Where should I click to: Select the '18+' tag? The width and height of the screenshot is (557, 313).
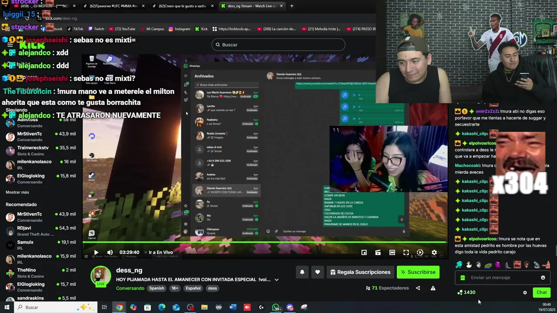[174, 288]
